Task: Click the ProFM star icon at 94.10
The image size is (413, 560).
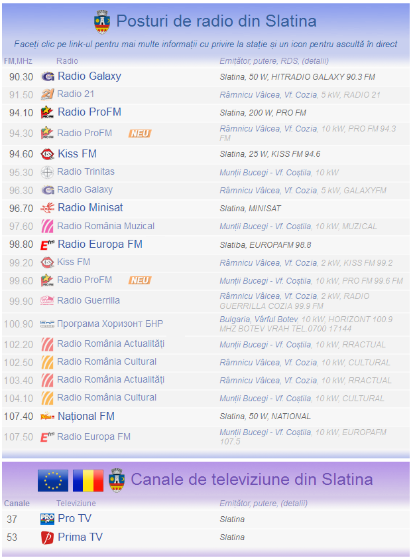Action: click(x=47, y=112)
